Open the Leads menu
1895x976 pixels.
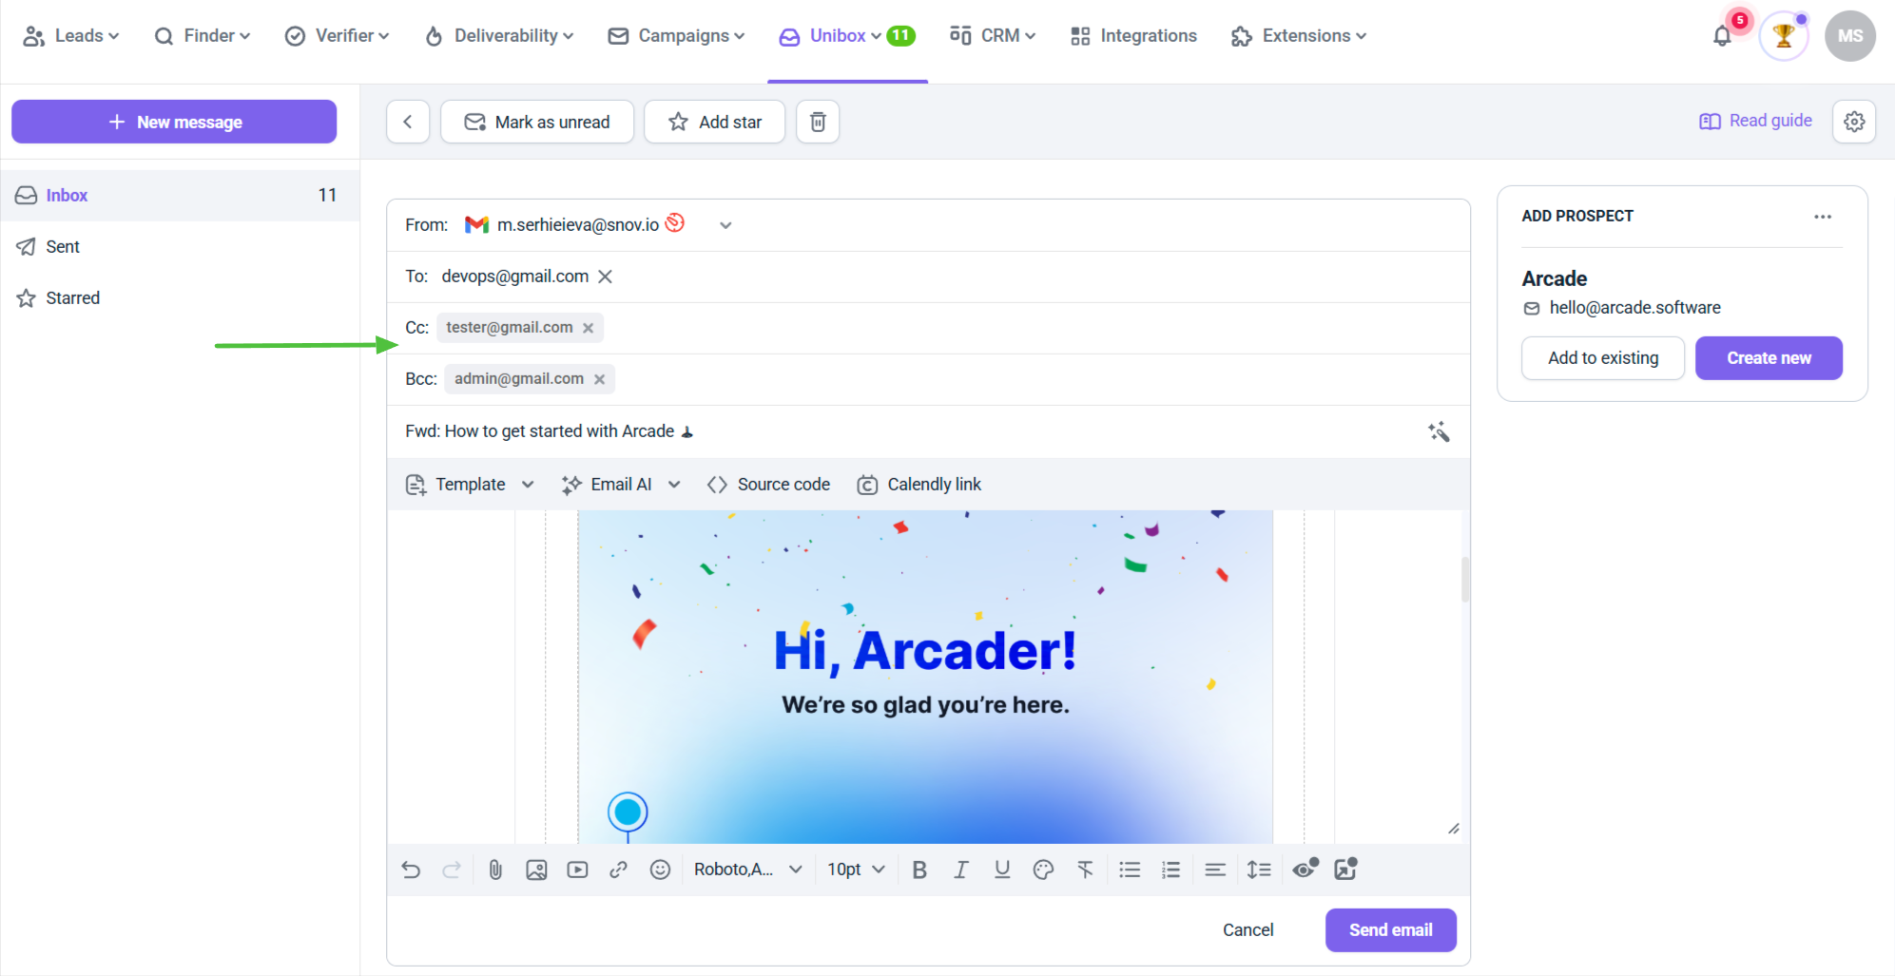[x=71, y=36]
